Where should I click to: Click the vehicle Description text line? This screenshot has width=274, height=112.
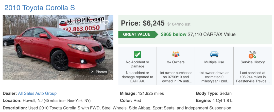click(x=117, y=108)
